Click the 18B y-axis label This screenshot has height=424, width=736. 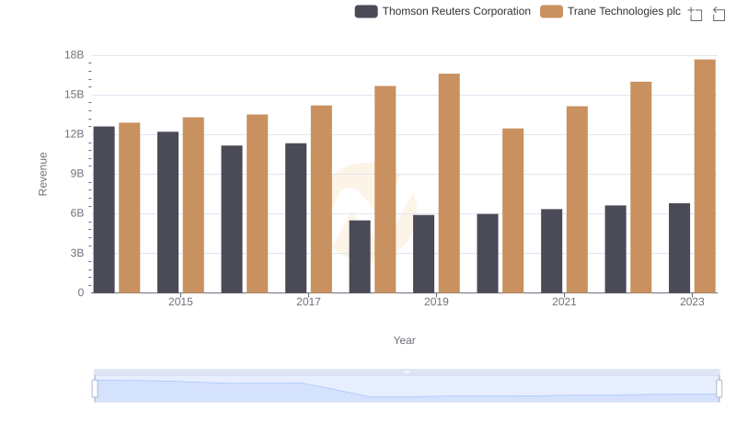click(75, 55)
